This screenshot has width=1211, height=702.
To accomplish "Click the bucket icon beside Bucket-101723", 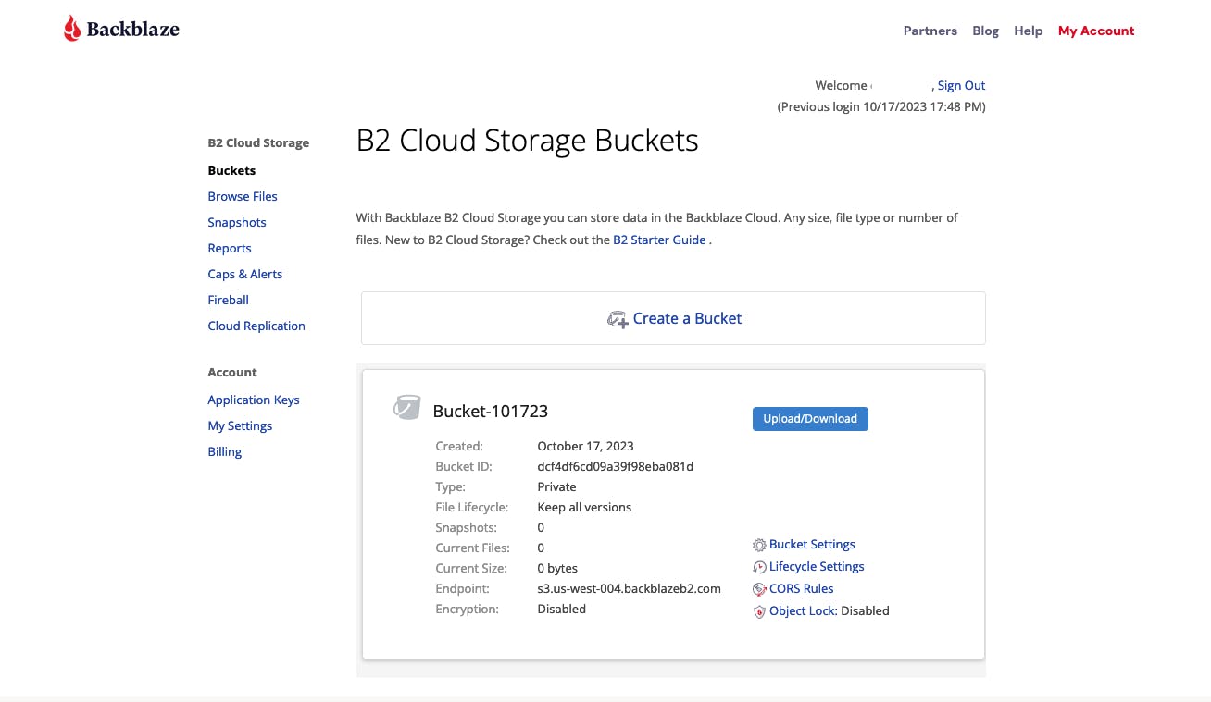I will pyautogui.click(x=406, y=407).
